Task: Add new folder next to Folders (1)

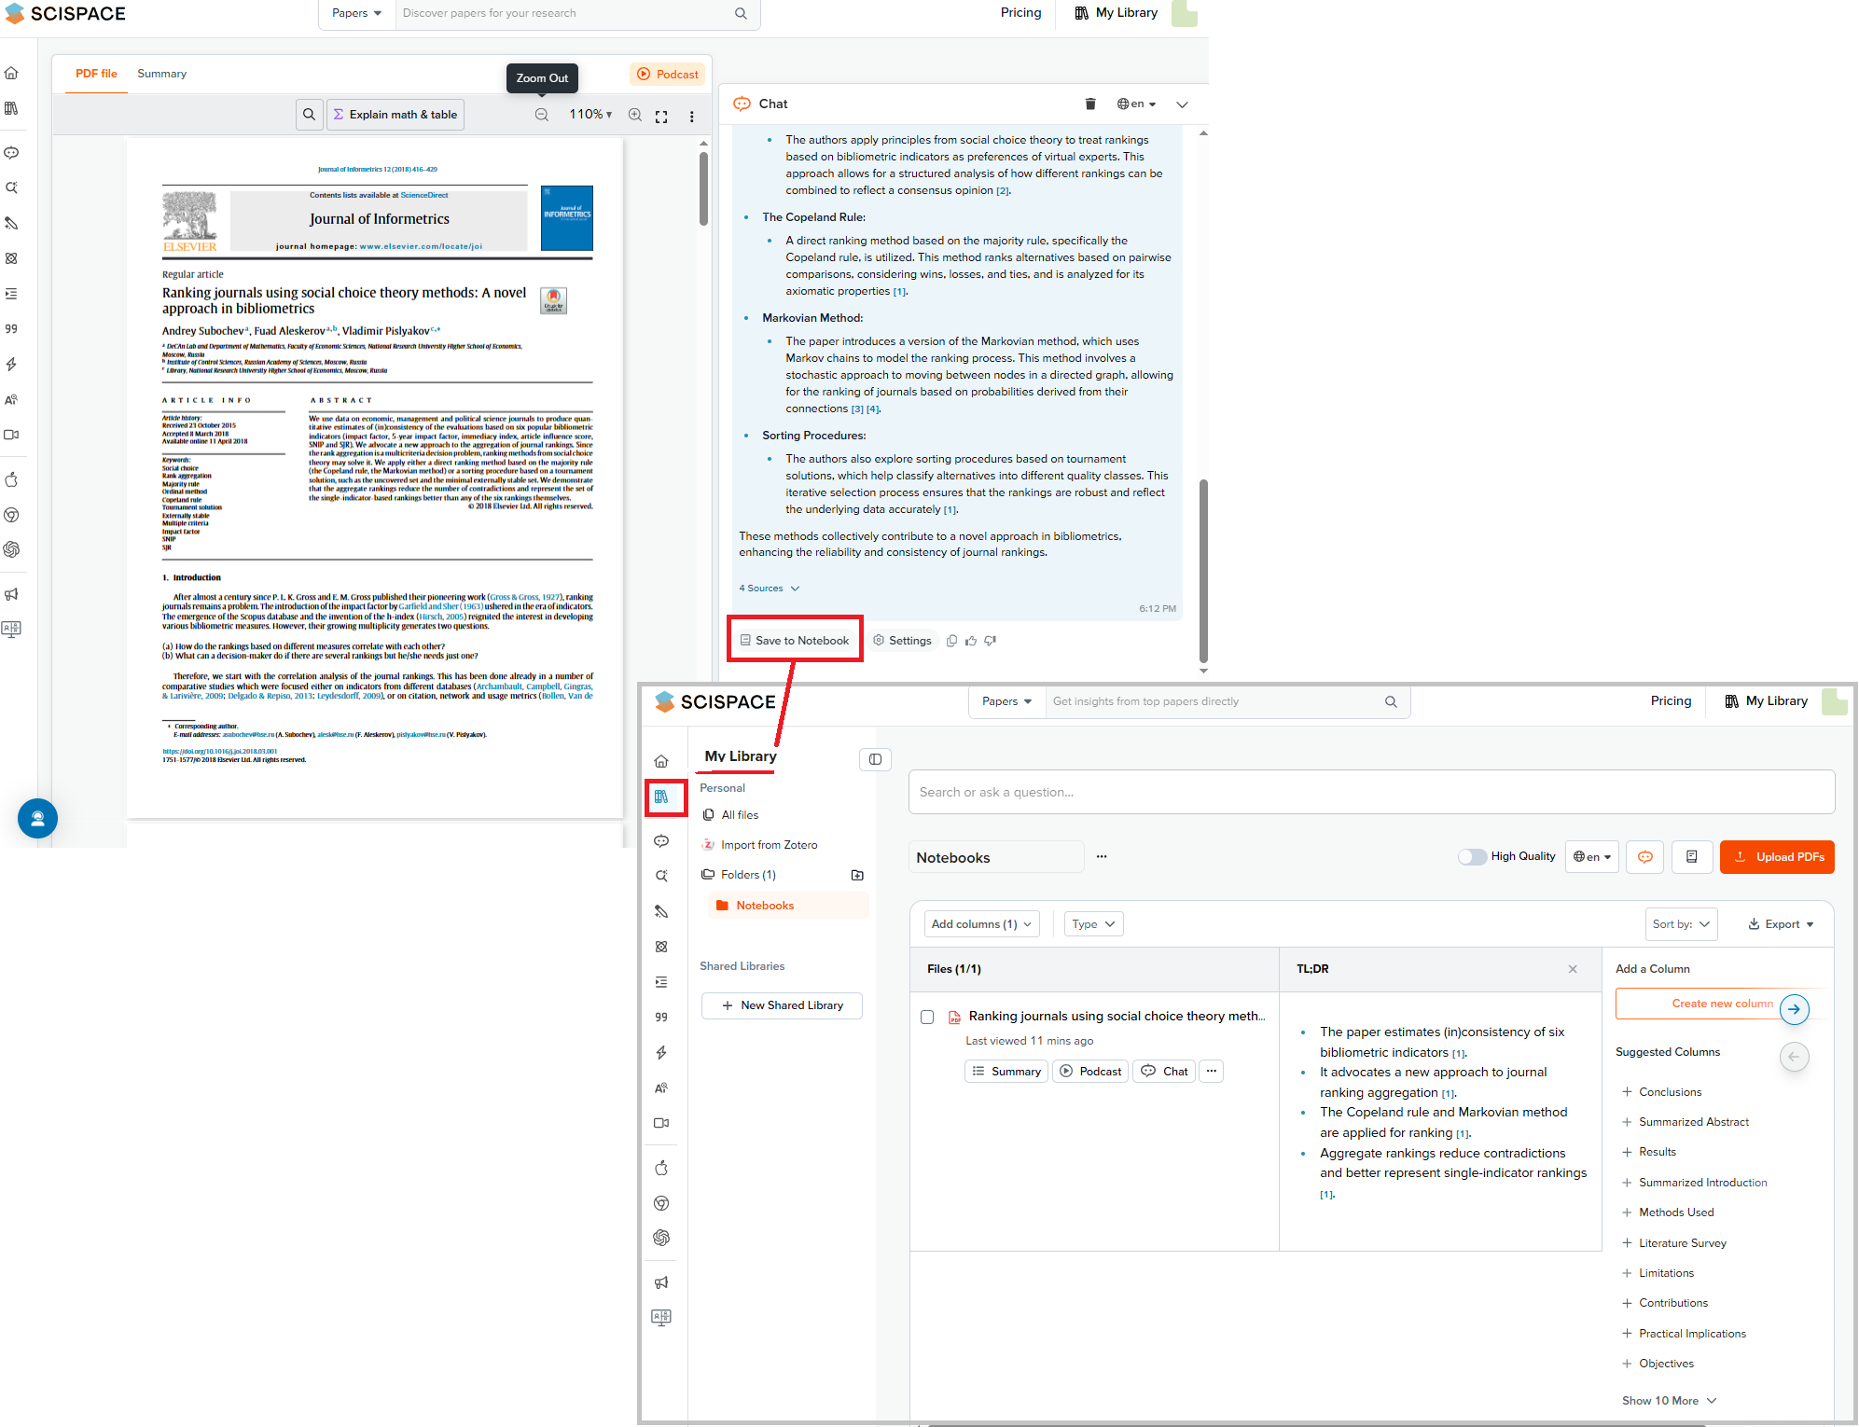Action: [857, 875]
